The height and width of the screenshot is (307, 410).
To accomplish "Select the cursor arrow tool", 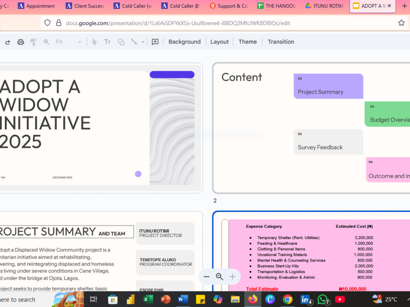I will point(94,42).
